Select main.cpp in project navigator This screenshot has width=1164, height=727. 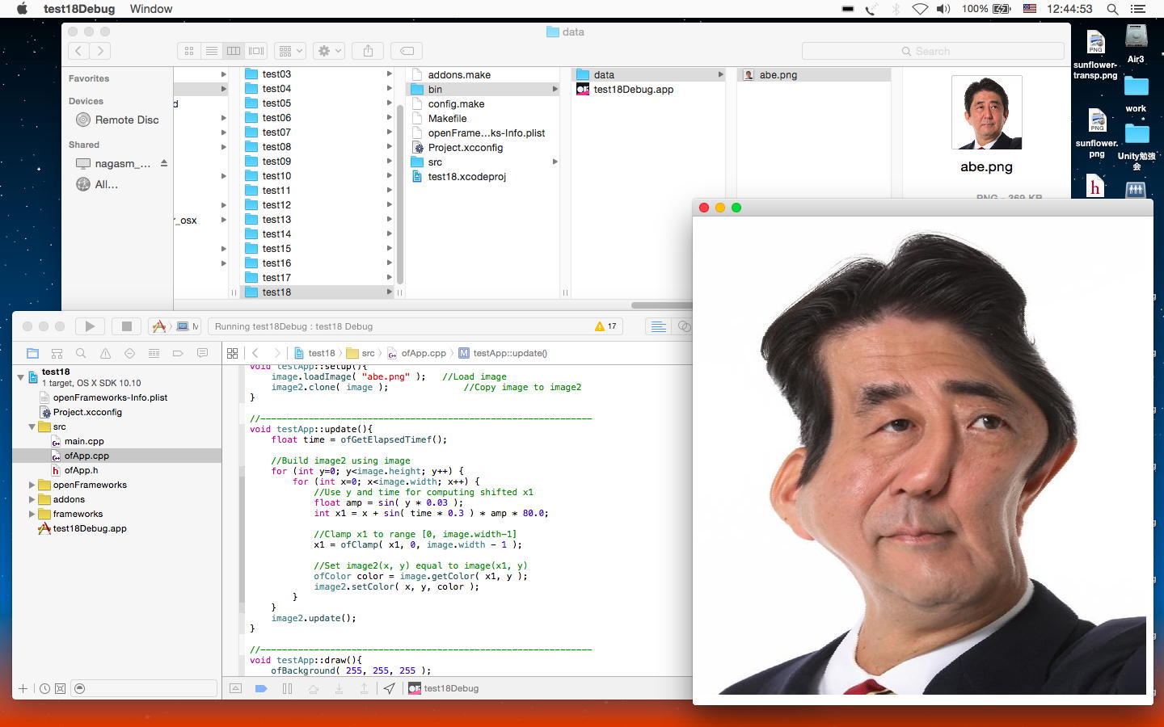pyautogui.click(x=84, y=441)
